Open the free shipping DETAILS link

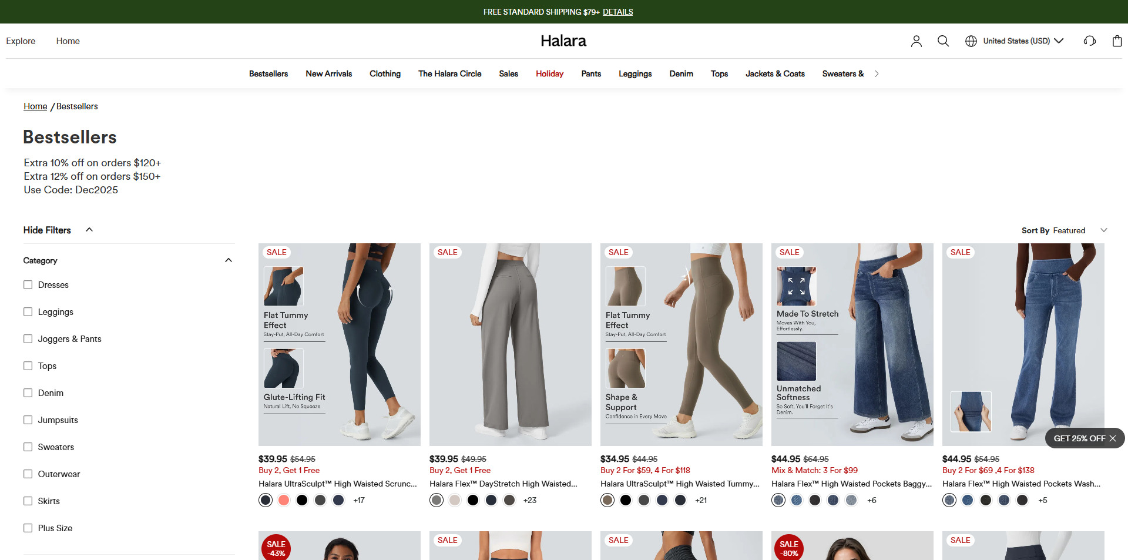click(617, 12)
